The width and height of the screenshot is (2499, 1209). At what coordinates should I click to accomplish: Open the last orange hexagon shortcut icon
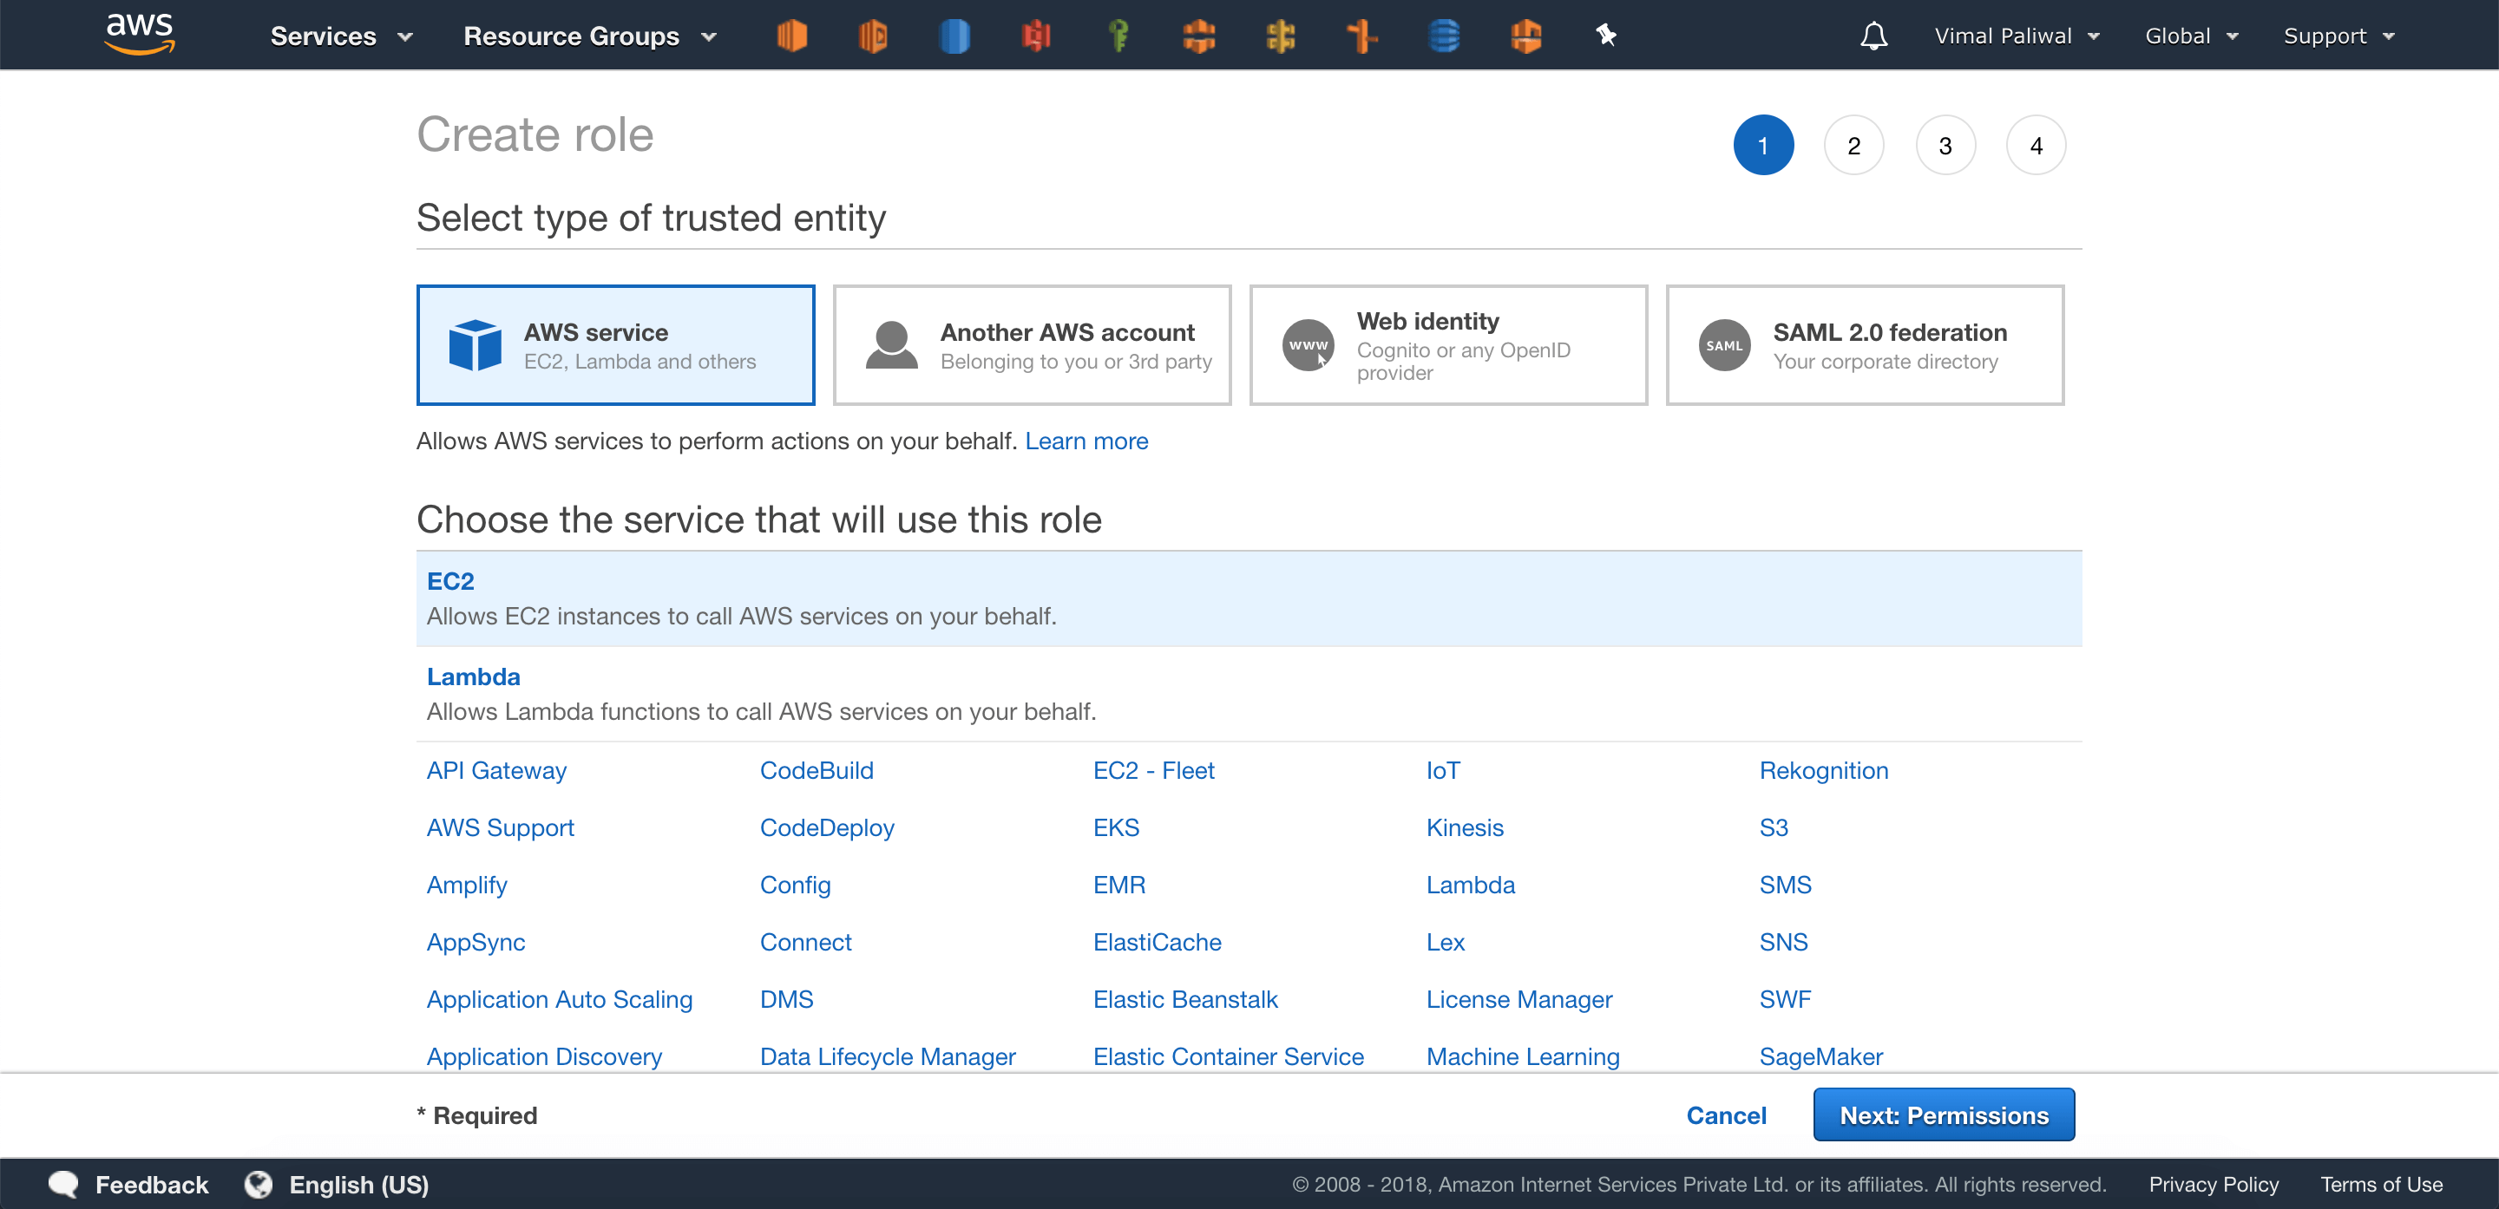point(1526,36)
